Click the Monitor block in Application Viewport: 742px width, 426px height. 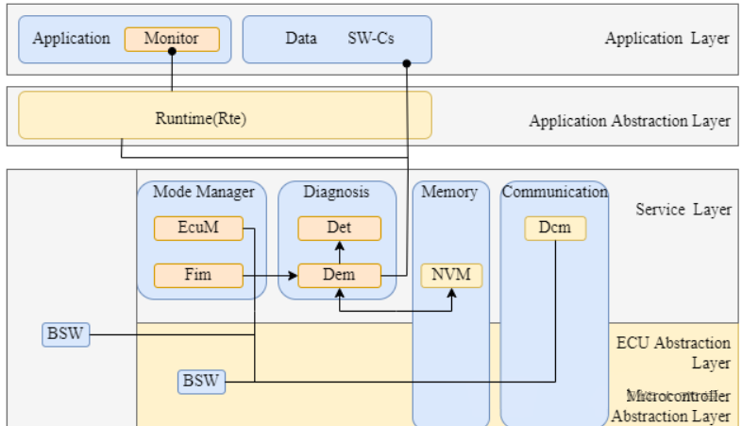pyautogui.click(x=172, y=39)
